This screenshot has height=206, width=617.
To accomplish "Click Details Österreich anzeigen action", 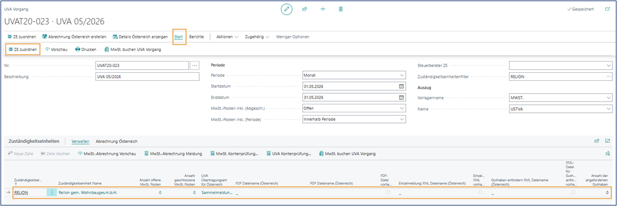I will [x=140, y=37].
